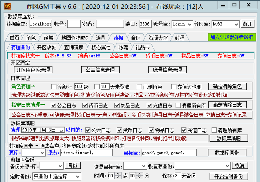The width and height of the screenshot is (260, 182).
Task: Open the 恢复源备份 dropdown
Action: (227, 166)
